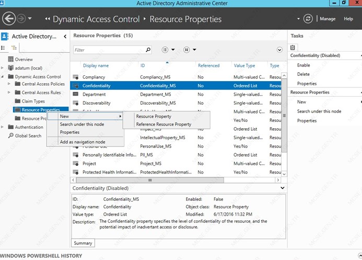Sort by Referenced column header
The width and height of the screenshot is (362, 260).
coord(209,65)
